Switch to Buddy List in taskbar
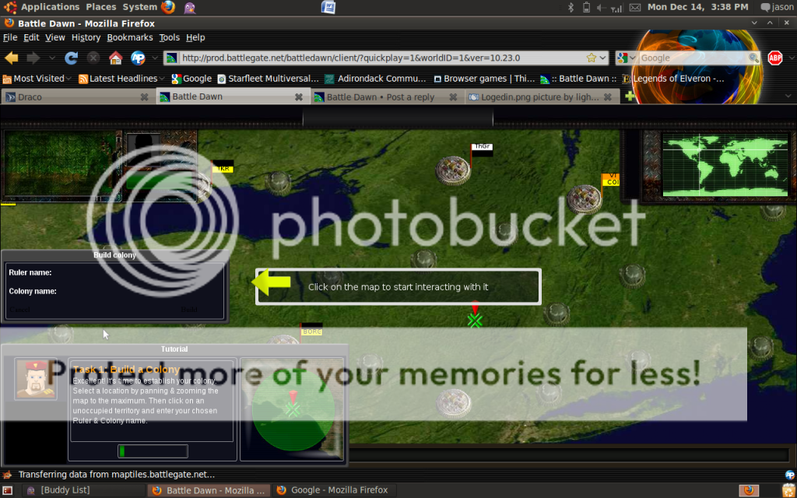The height and width of the screenshot is (498, 797). (84, 490)
